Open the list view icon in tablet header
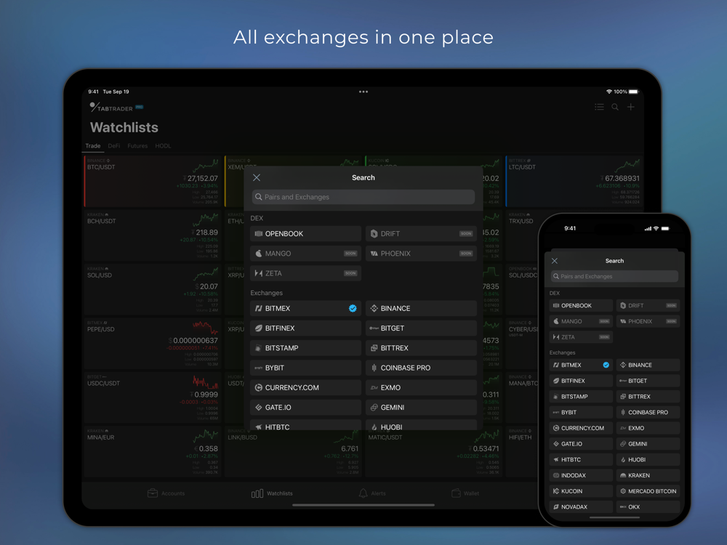727x545 pixels. click(x=599, y=107)
